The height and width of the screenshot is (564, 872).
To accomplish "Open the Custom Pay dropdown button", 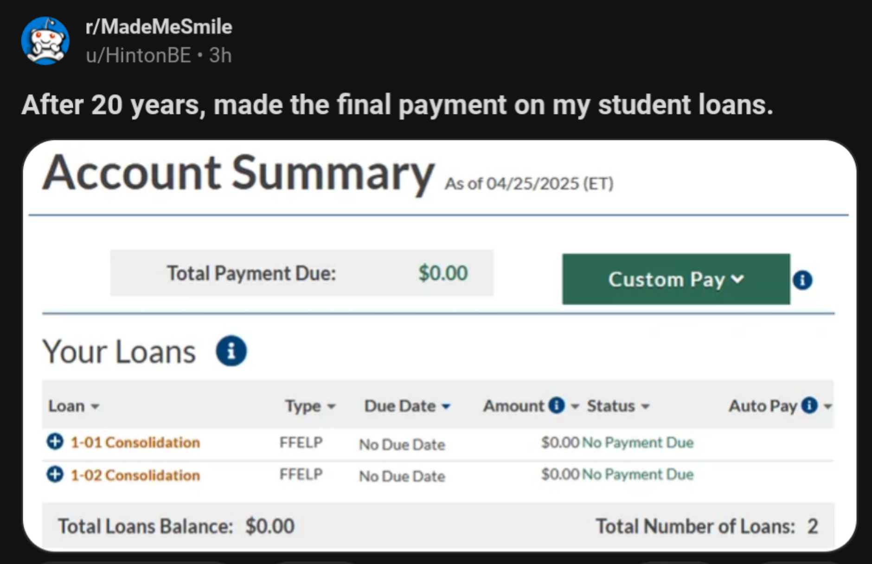I will click(x=676, y=279).
